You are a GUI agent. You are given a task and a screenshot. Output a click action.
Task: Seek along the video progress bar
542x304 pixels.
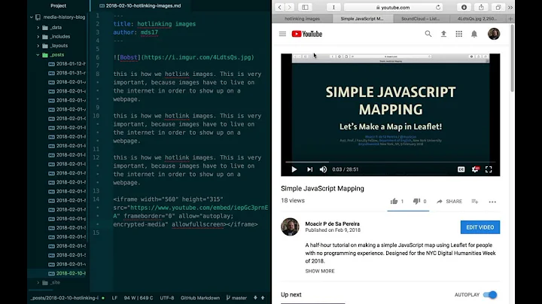pos(390,162)
